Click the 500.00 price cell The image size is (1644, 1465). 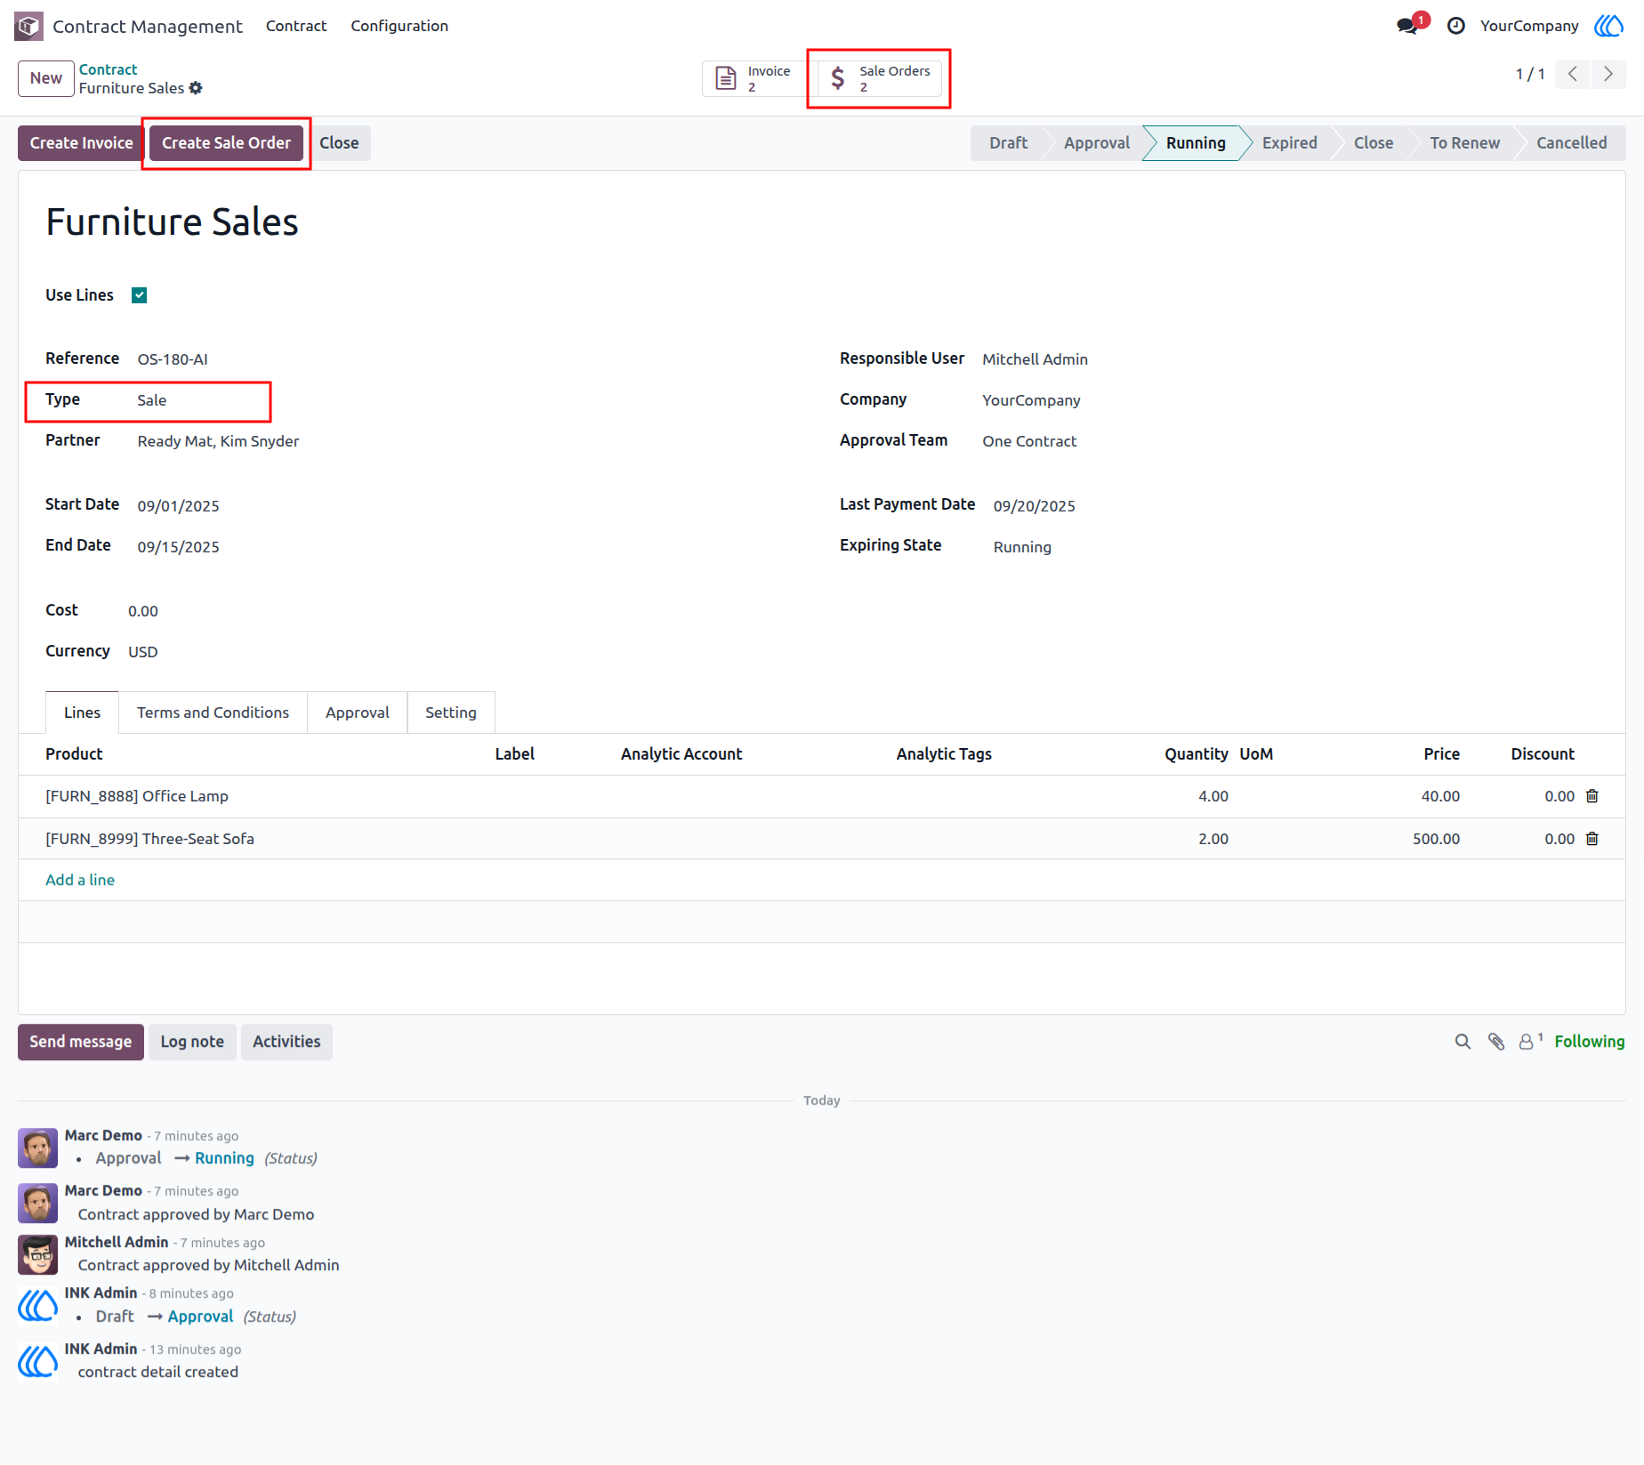click(x=1436, y=839)
